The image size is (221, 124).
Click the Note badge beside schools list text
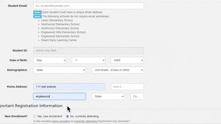coord(37,17)
